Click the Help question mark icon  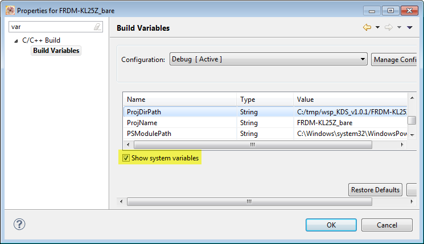tap(19, 224)
